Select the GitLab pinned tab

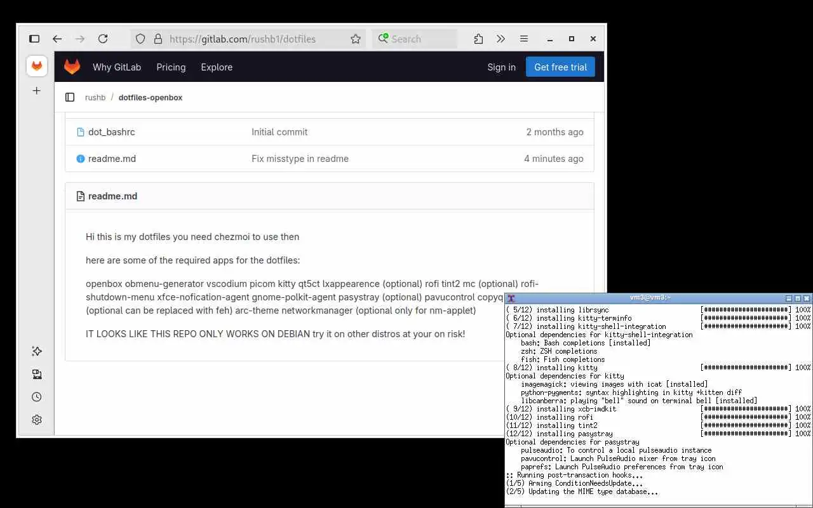coord(37,66)
